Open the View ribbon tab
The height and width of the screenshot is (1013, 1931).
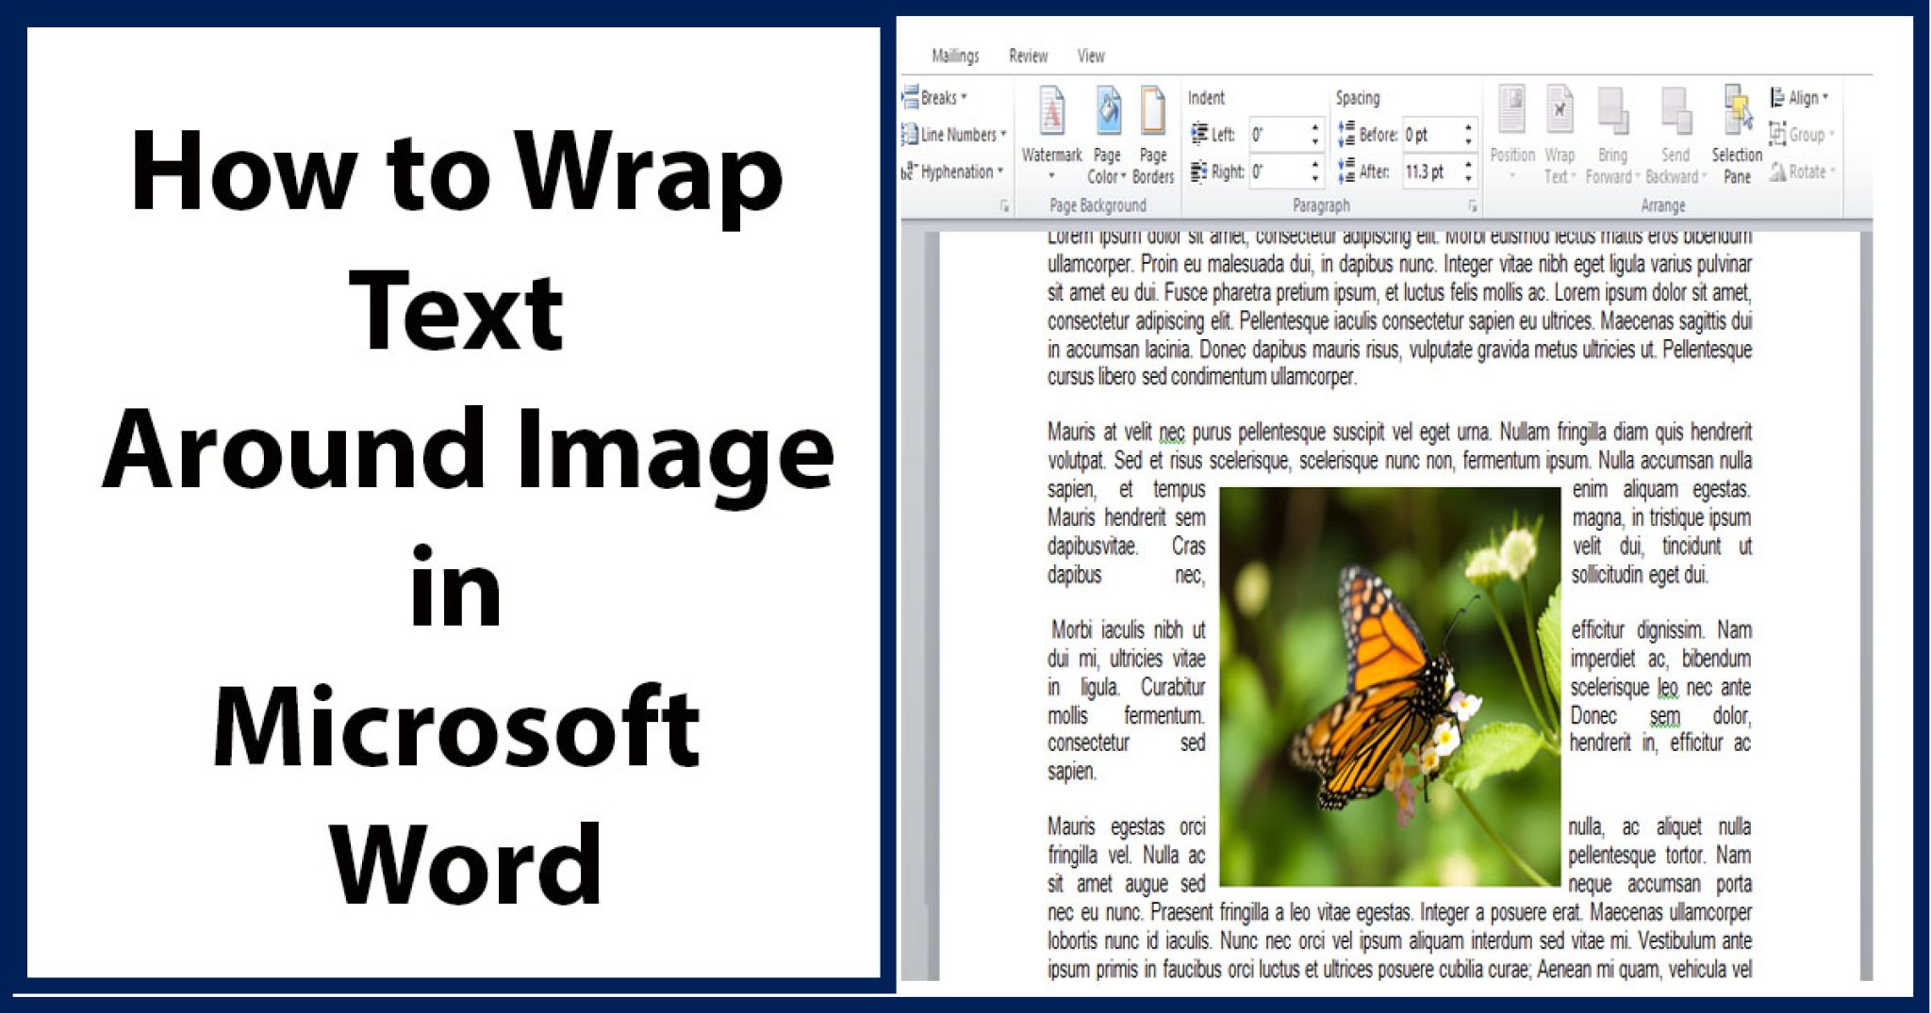[x=1090, y=56]
